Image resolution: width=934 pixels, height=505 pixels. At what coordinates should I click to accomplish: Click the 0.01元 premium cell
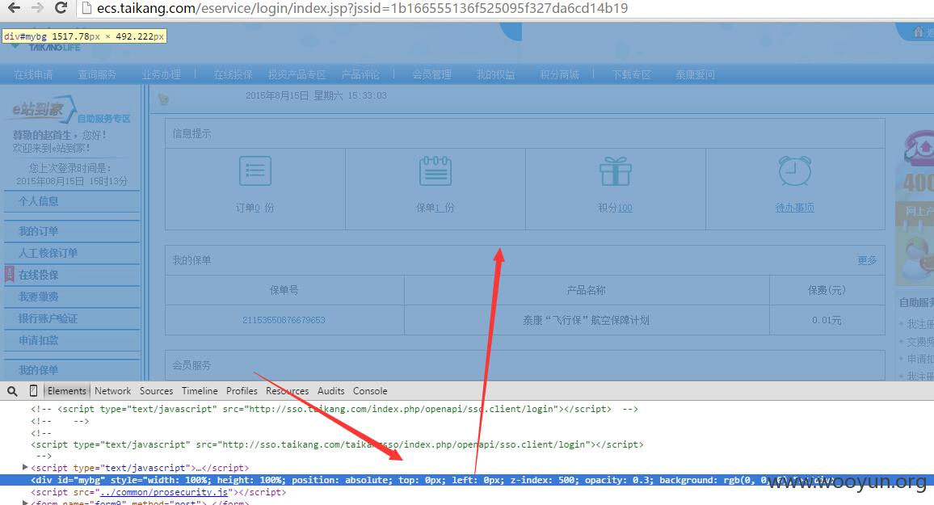[827, 320]
